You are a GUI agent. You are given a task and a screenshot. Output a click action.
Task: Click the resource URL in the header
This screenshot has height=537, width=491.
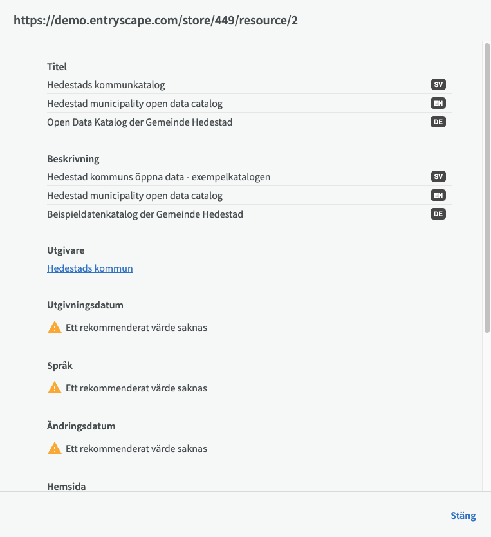pyautogui.click(x=156, y=21)
